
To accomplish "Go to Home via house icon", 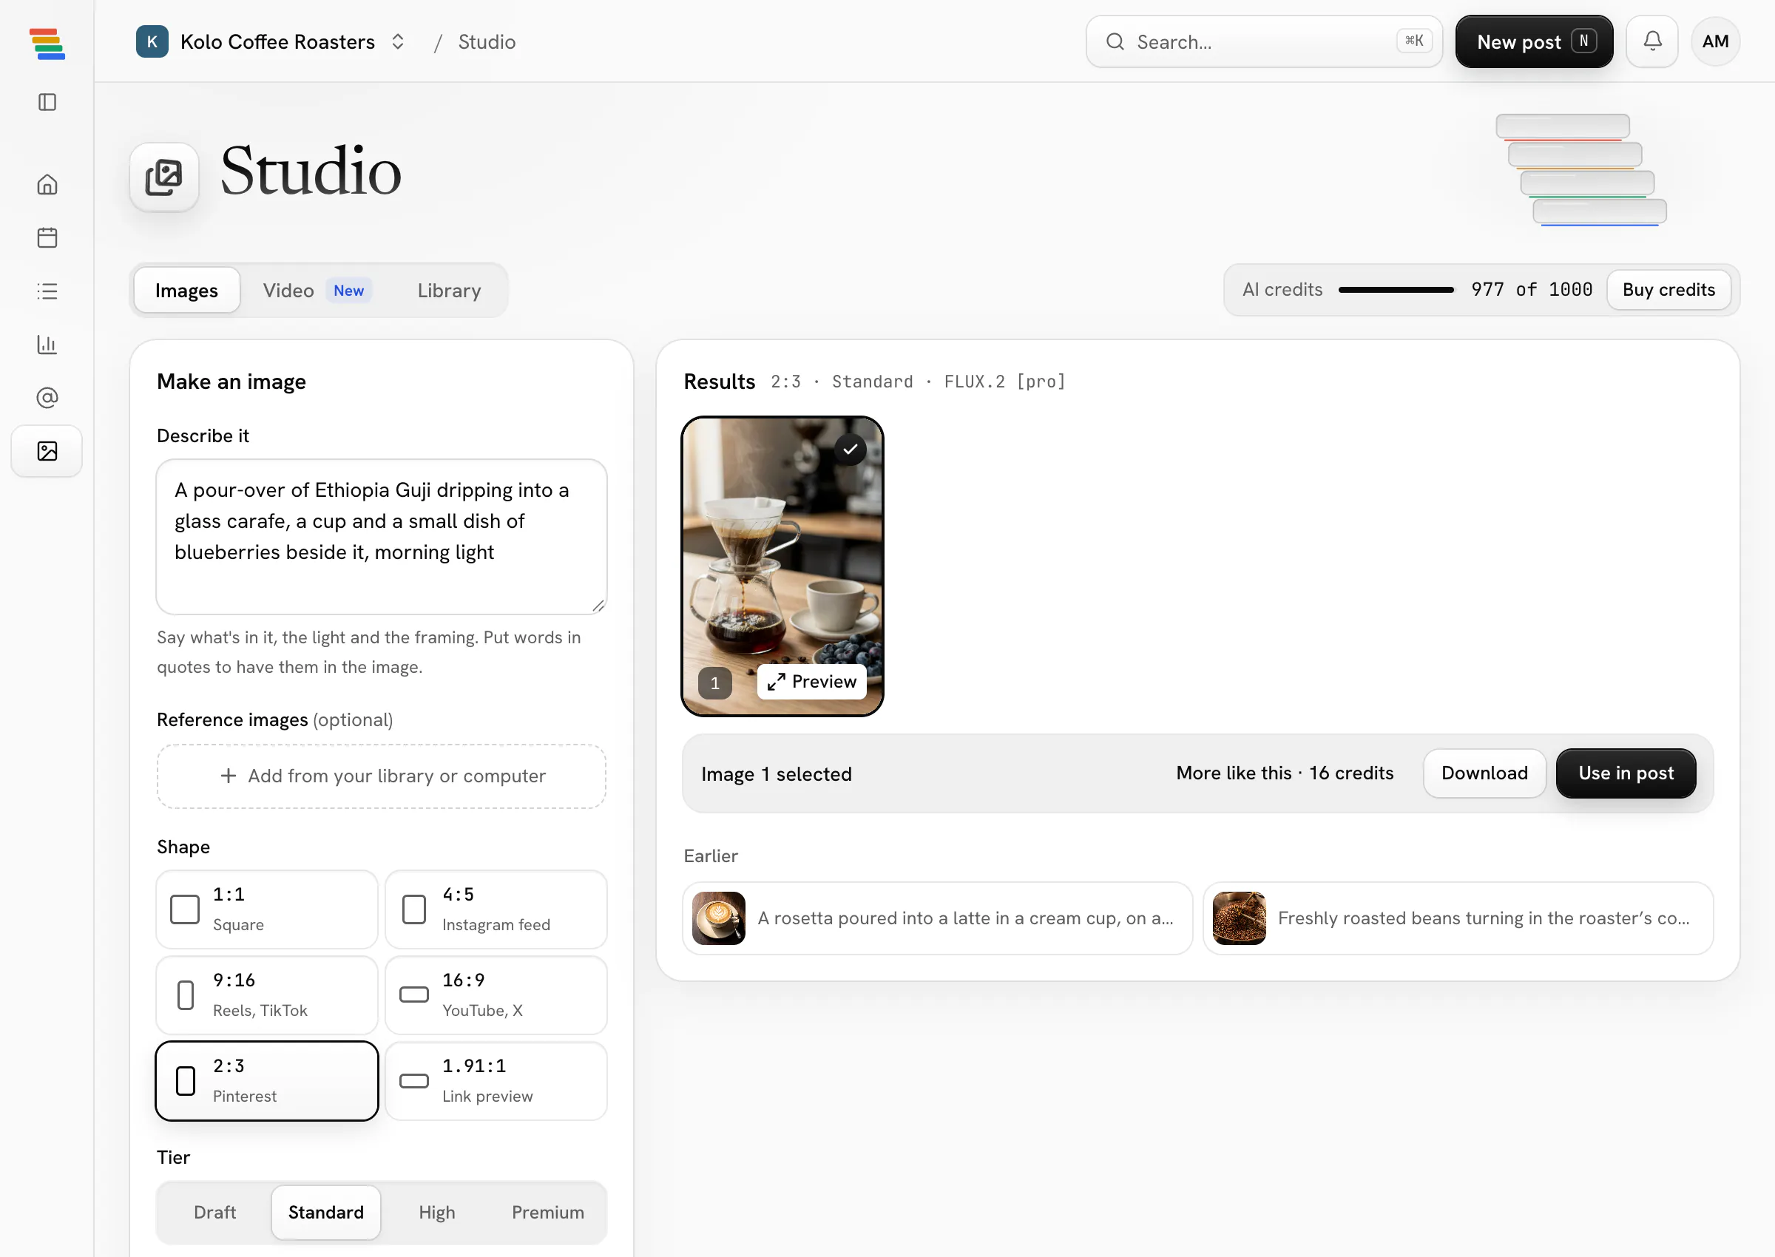I will coord(47,184).
